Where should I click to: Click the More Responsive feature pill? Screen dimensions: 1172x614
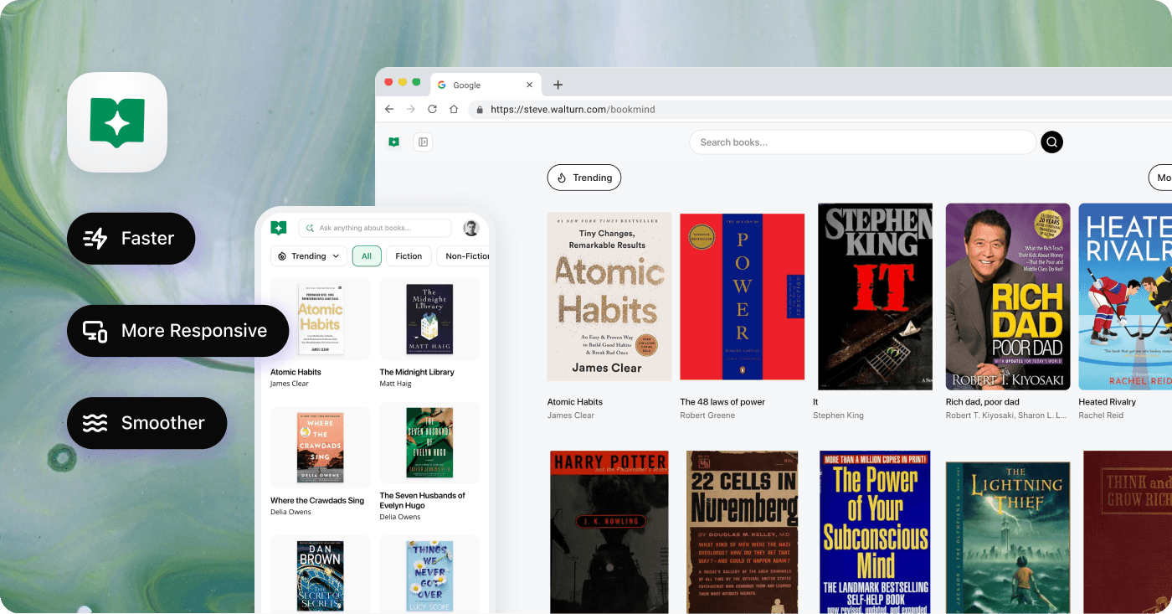point(178,331)
